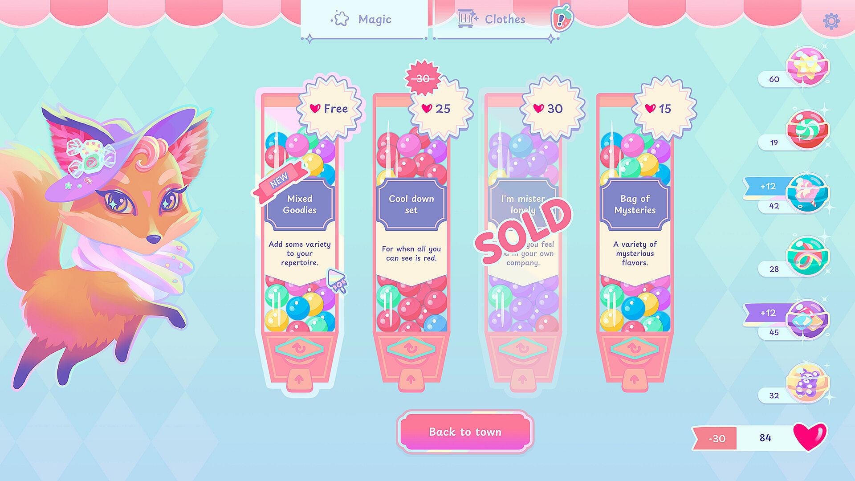
Task: Open the settings gear icon
Action: coord(831,21)
